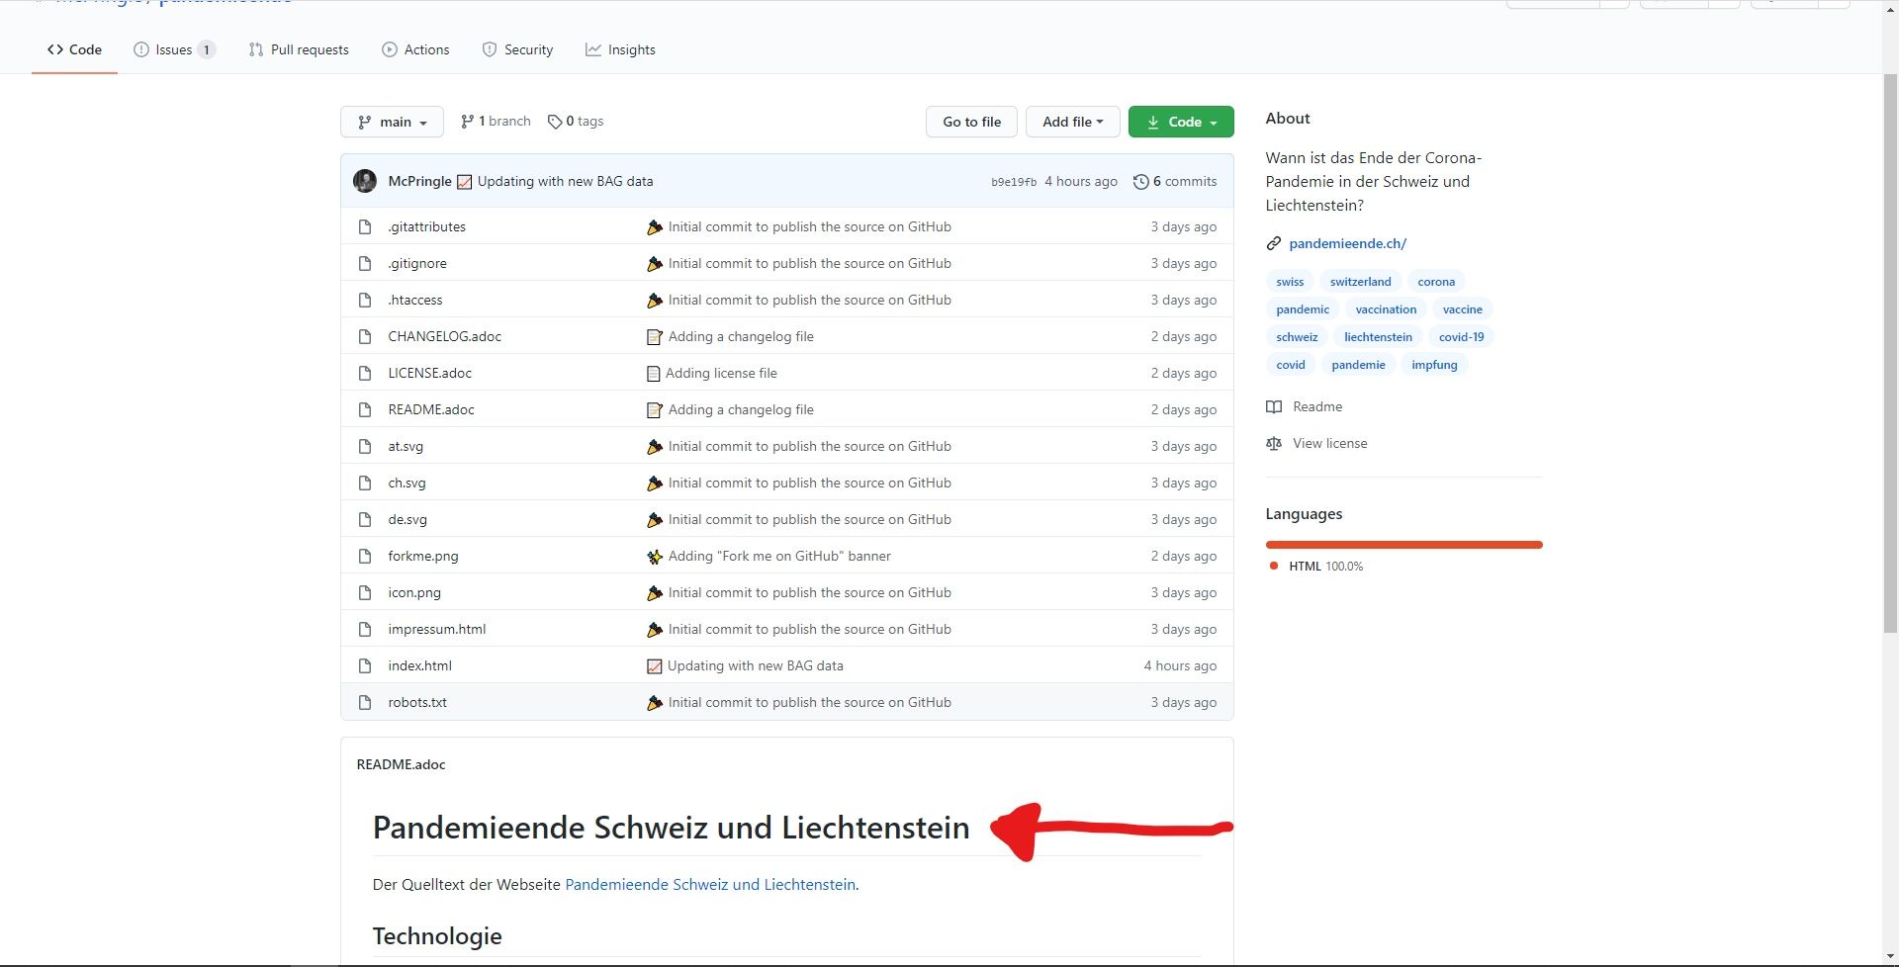The width and height of the screenshot is (1899, 967).
Task: Go to the Insights tab
Action: 620,49
